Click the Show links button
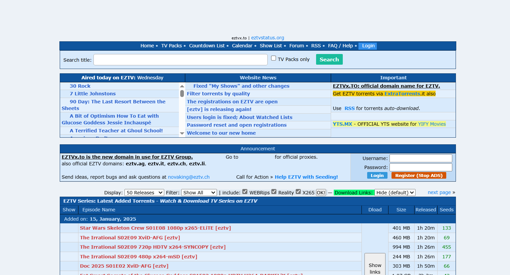The image size is (510, 275). coord(375,265)
